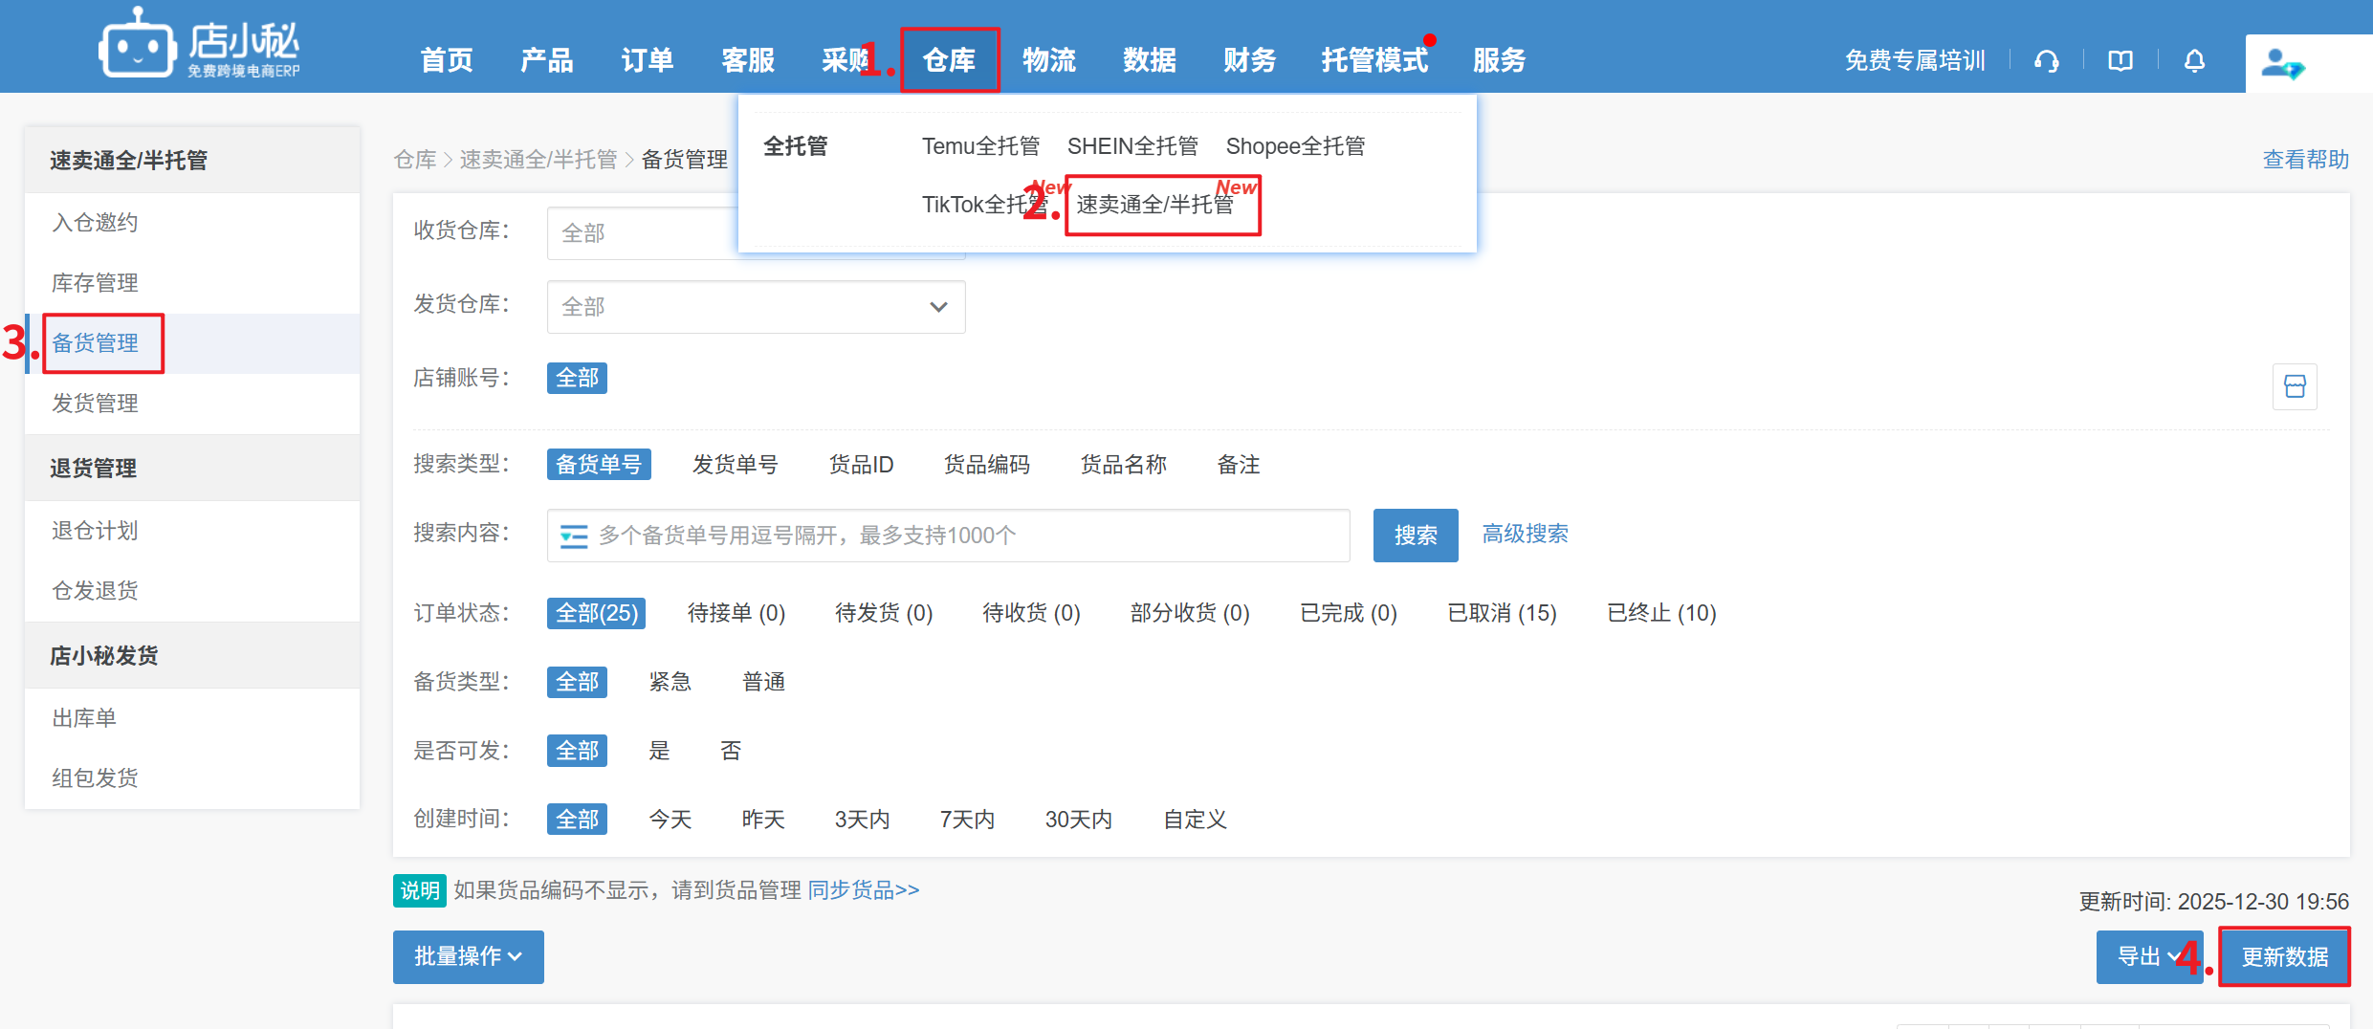The height and width of the screenshot is (1029, 2373).
Task: Select 是 for shippable filter
Action: [x=659, y=751]
